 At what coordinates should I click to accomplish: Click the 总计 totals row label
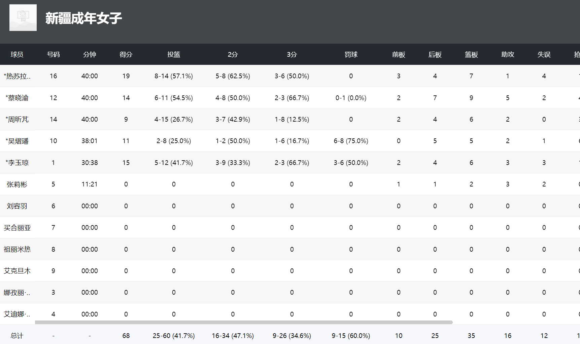point(17,336)
